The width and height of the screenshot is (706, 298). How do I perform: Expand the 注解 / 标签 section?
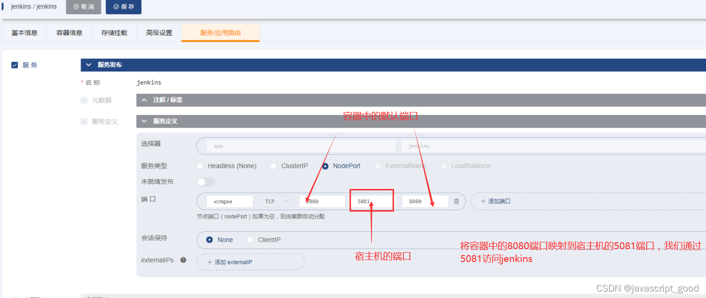pos(421,100)
